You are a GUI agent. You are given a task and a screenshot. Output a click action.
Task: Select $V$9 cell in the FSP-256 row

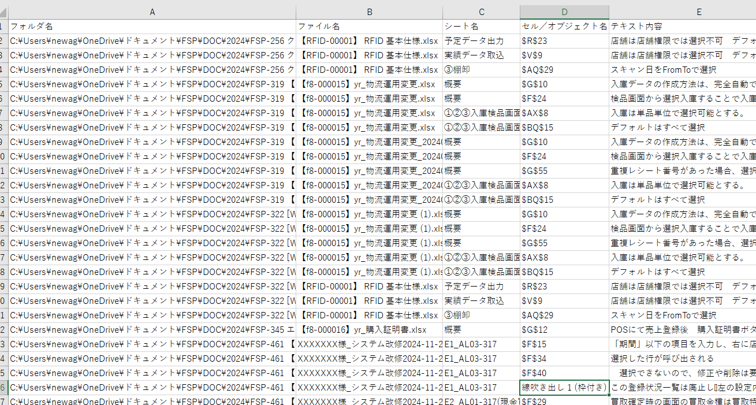(x=565, y=55)
